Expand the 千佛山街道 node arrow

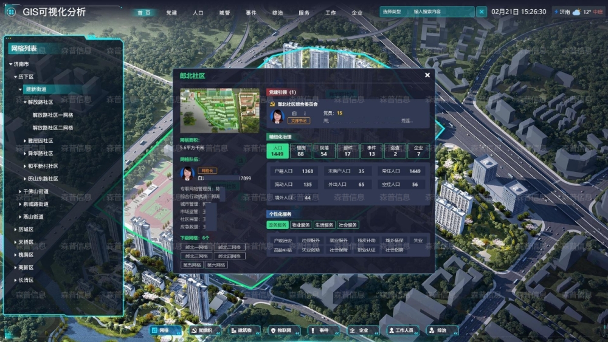click(x=20, y=191)
